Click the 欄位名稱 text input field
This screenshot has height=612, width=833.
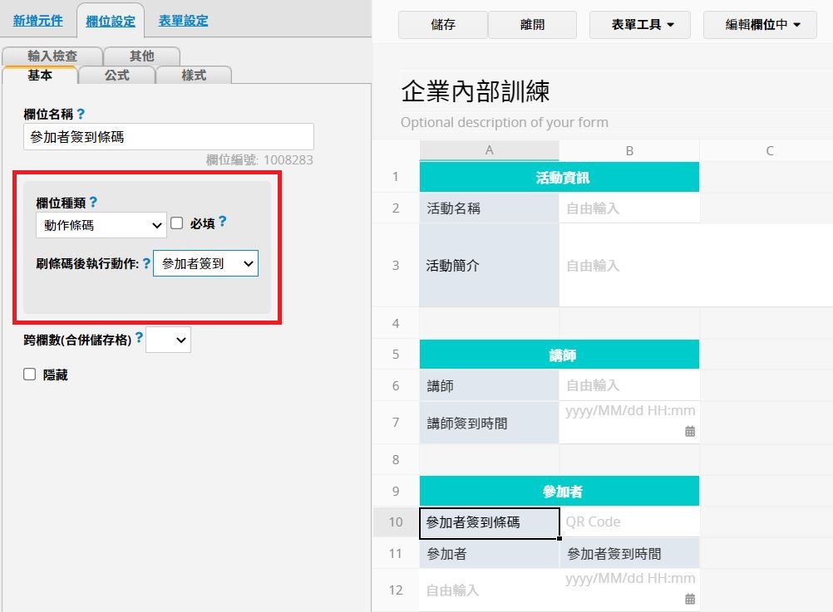pos(169,137)
